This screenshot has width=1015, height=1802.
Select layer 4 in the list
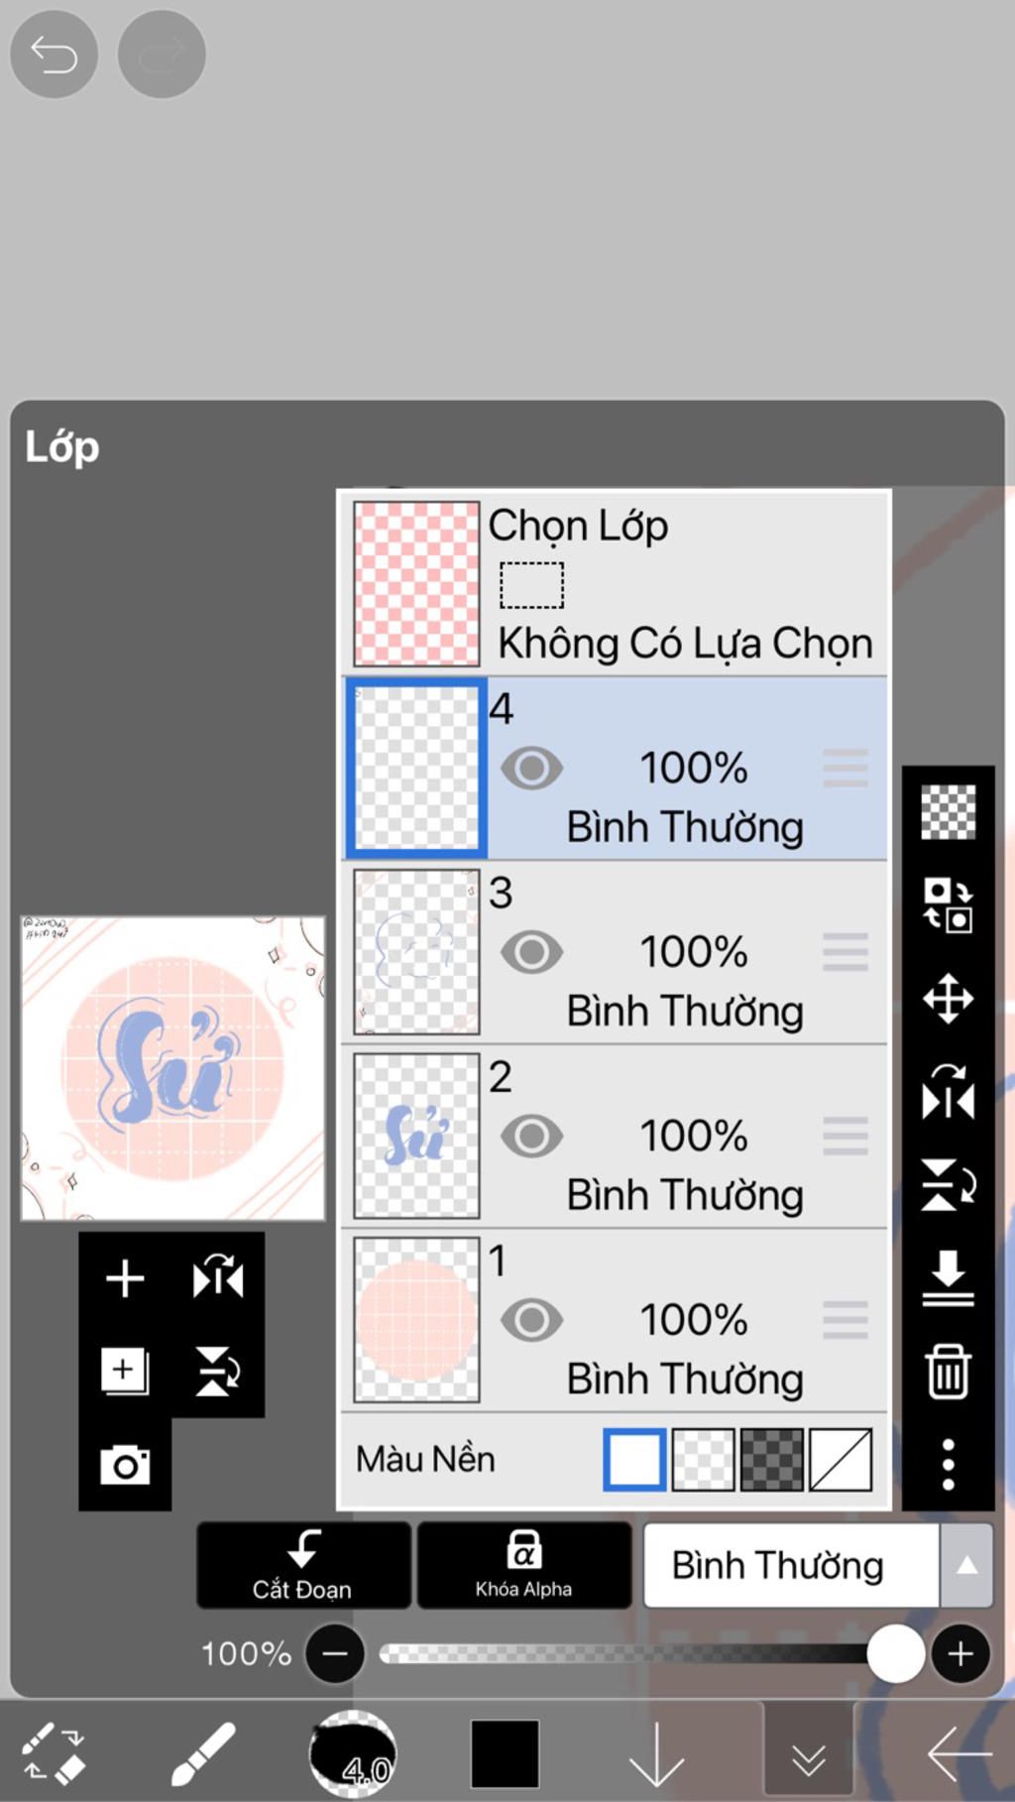[x=615, y=768]
